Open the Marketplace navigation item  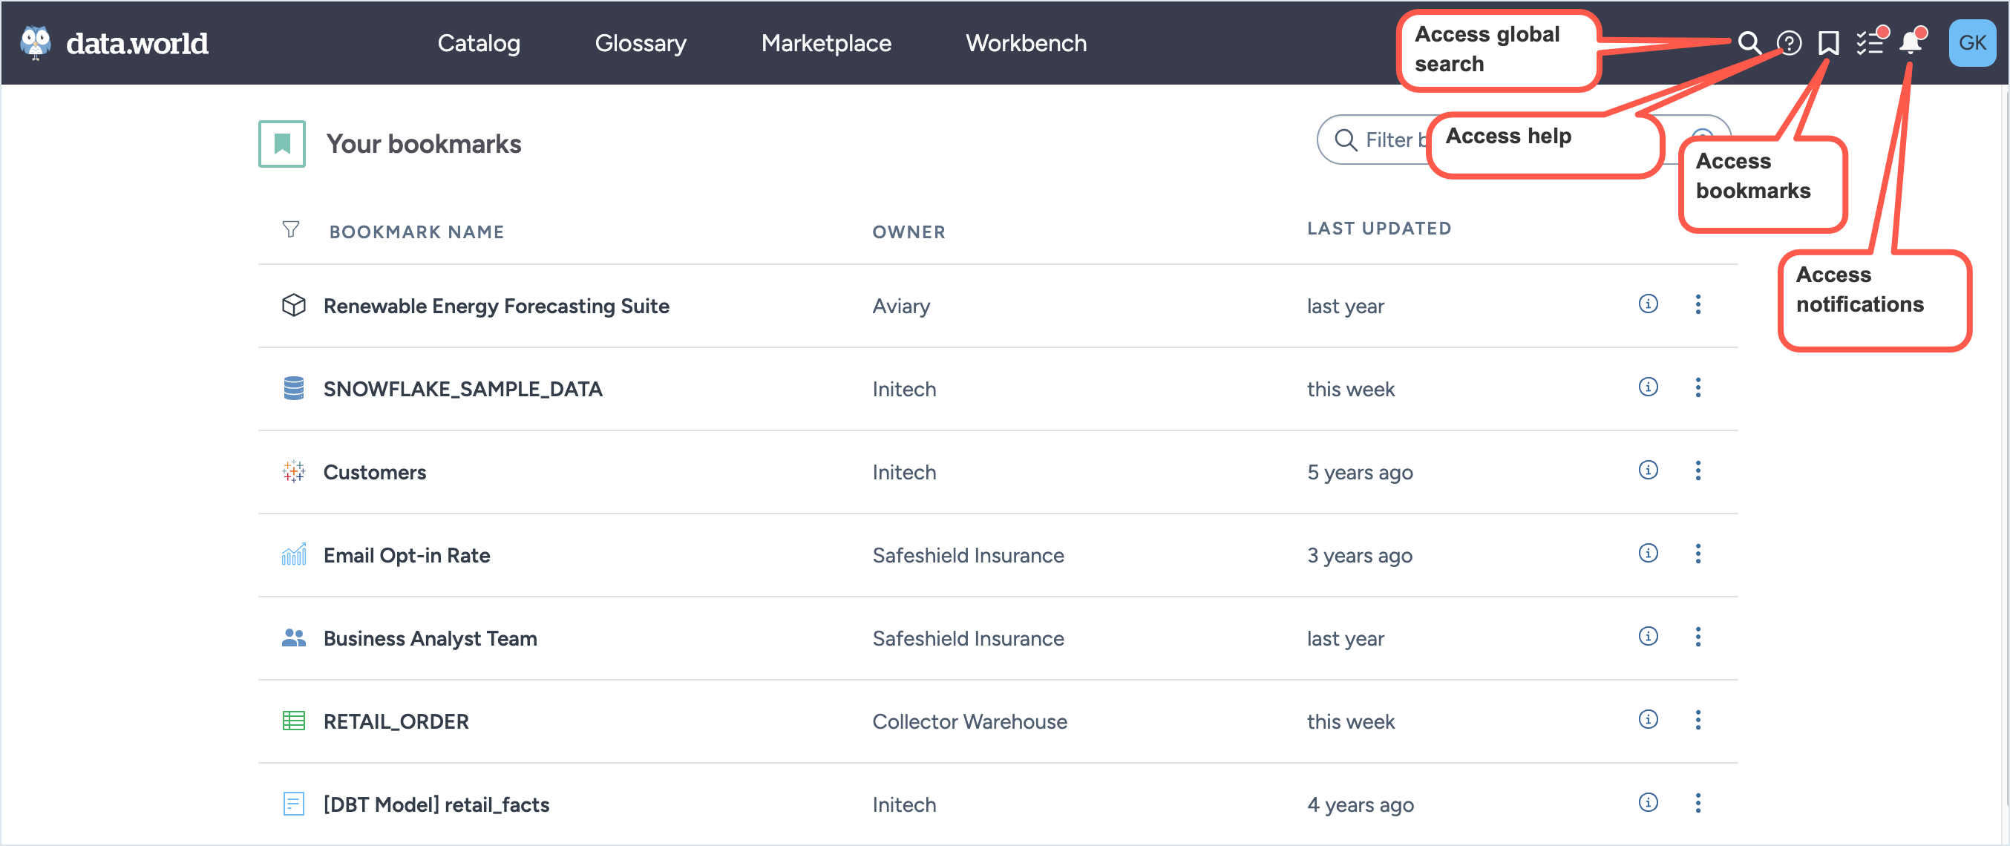tap(825, 43)
